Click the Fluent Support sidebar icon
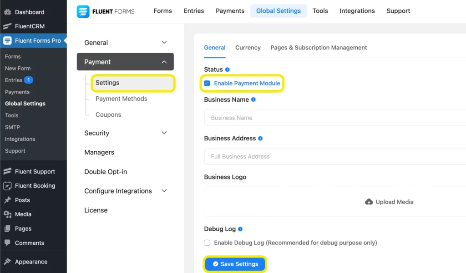This screenshot has height=273, width=466. click(7, 171)
